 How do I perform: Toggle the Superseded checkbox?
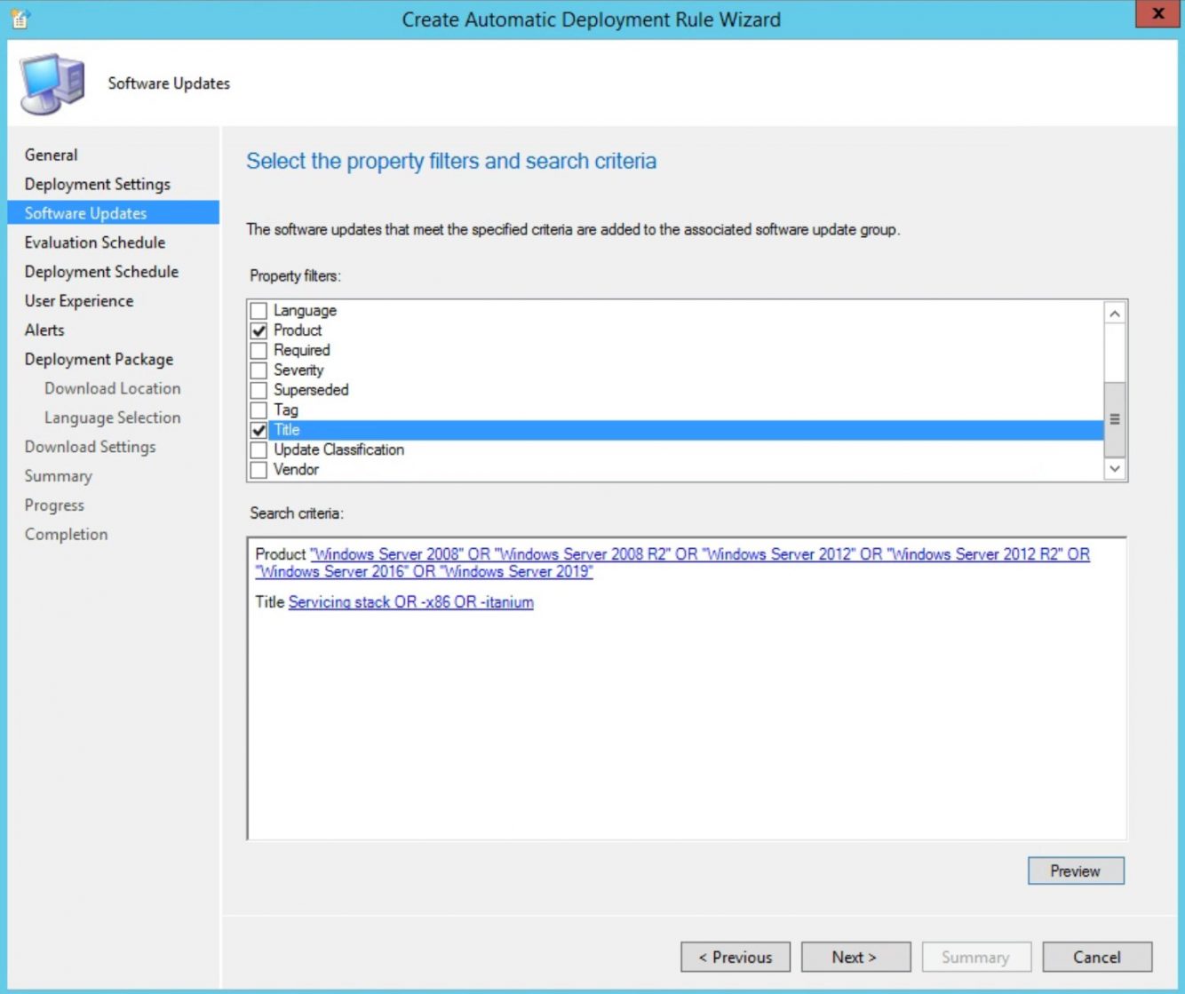(x=258, y=390)
